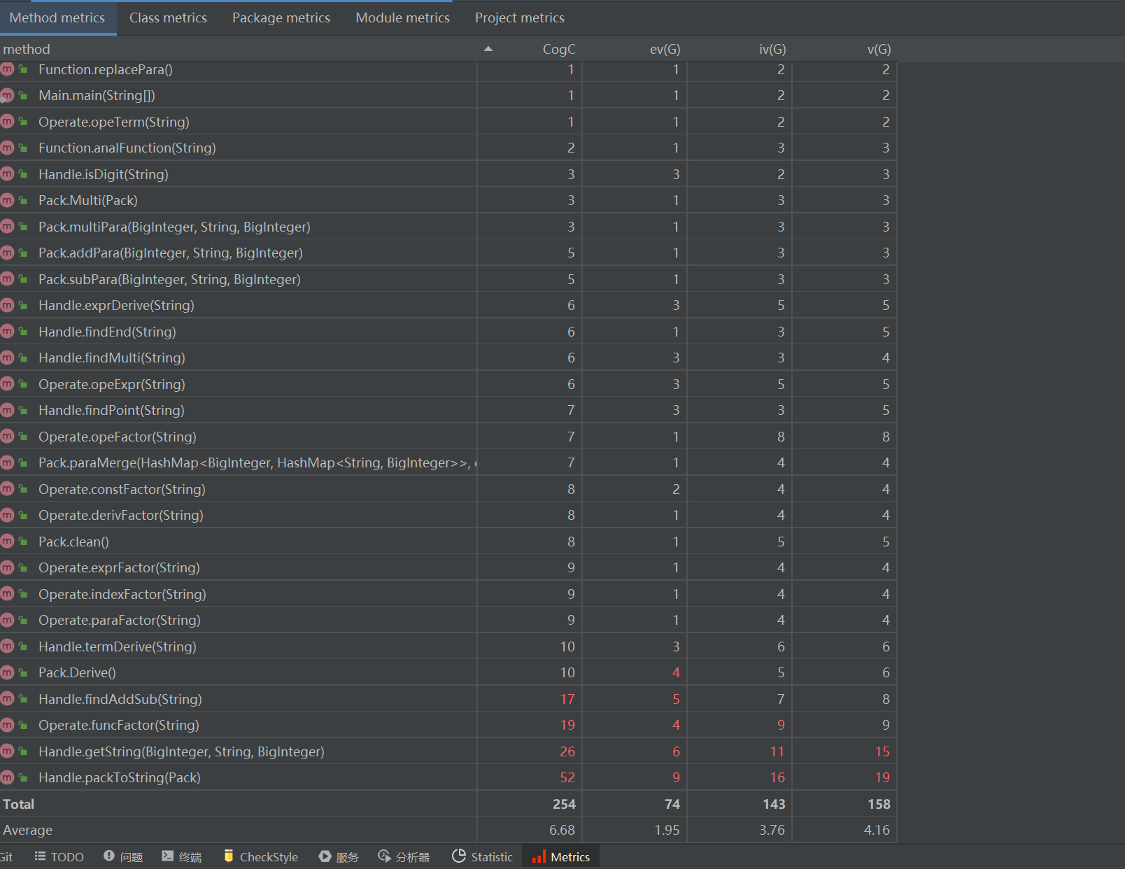Click green lock icon of Function.replacePara() row
Image resolution: width=1125 pixels, height=869 pixels.
(23, 69)
